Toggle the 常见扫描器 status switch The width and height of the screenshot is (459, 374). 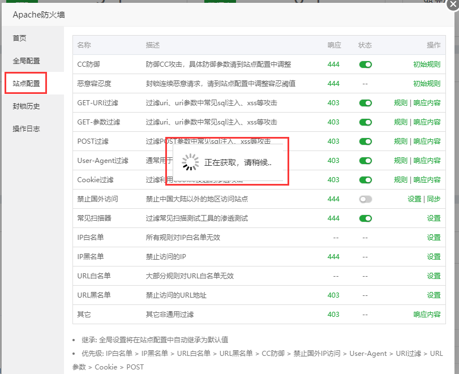(x=365, y=218)
